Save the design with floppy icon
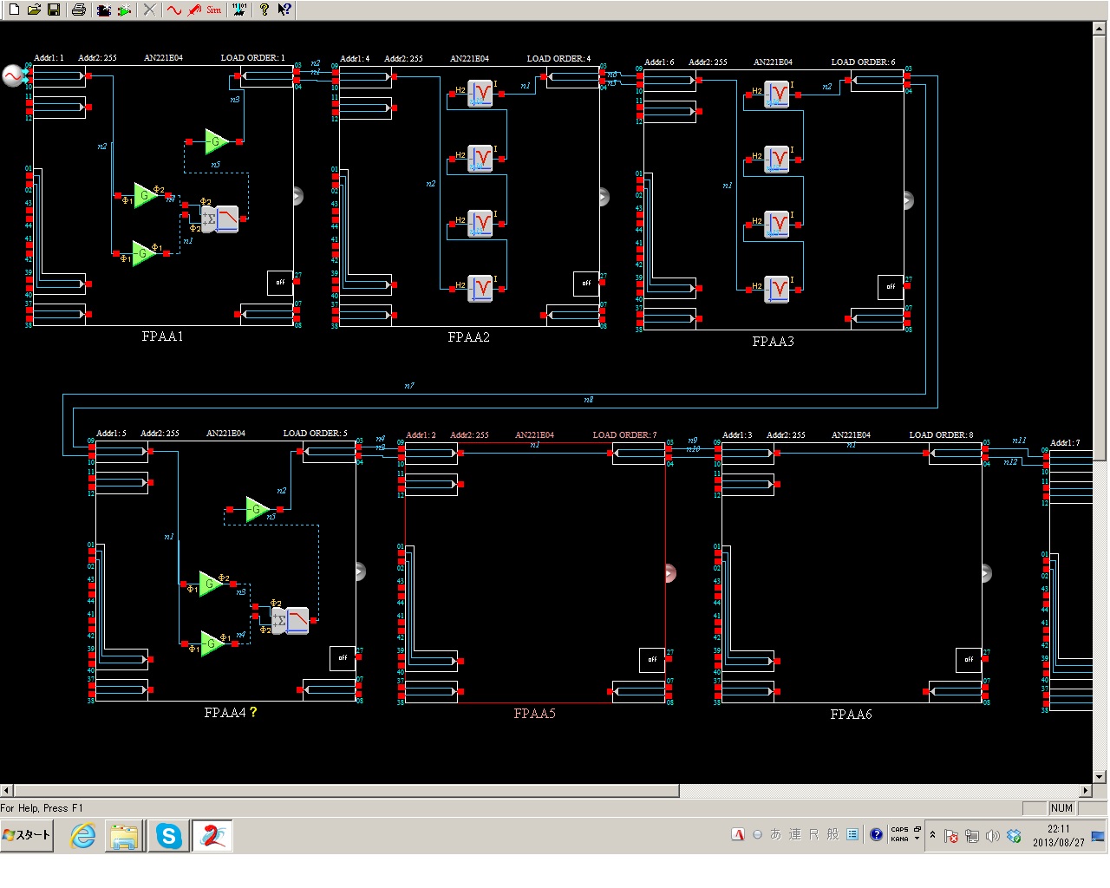Screen dimensions: 1110x888 point(54,10)
